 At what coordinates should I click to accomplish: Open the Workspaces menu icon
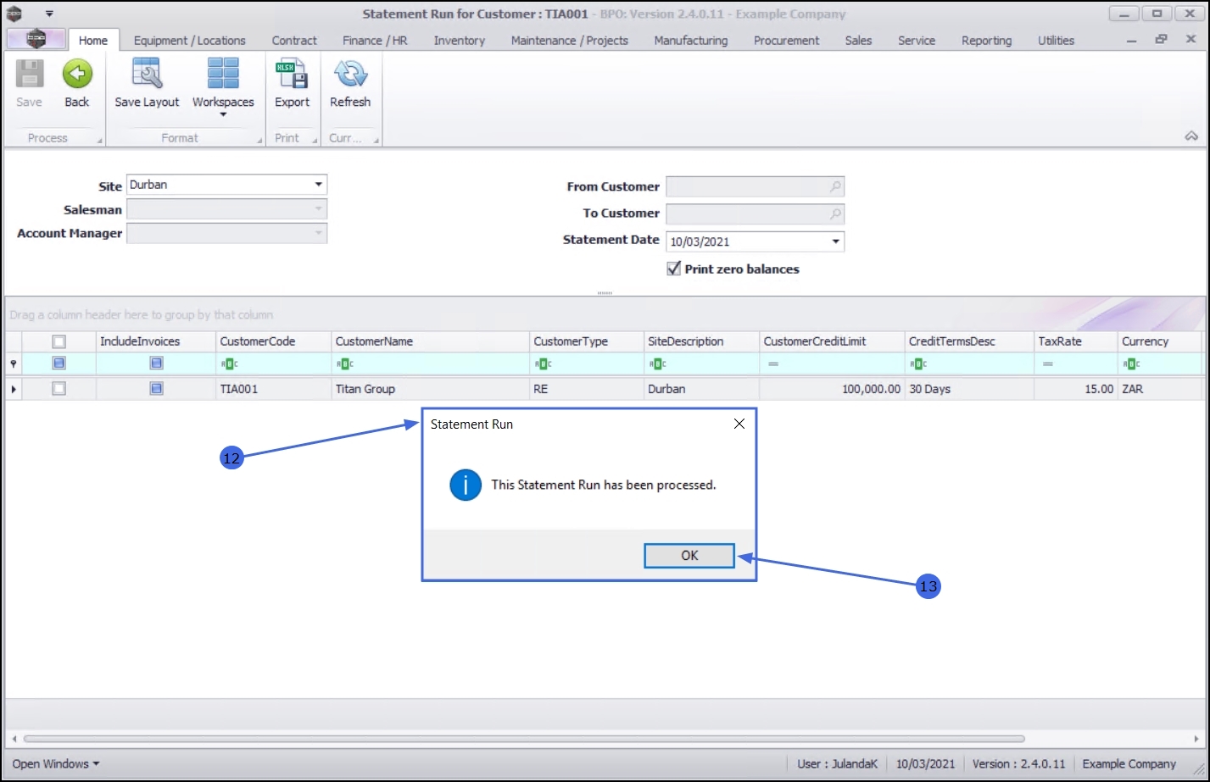[223, 75]
